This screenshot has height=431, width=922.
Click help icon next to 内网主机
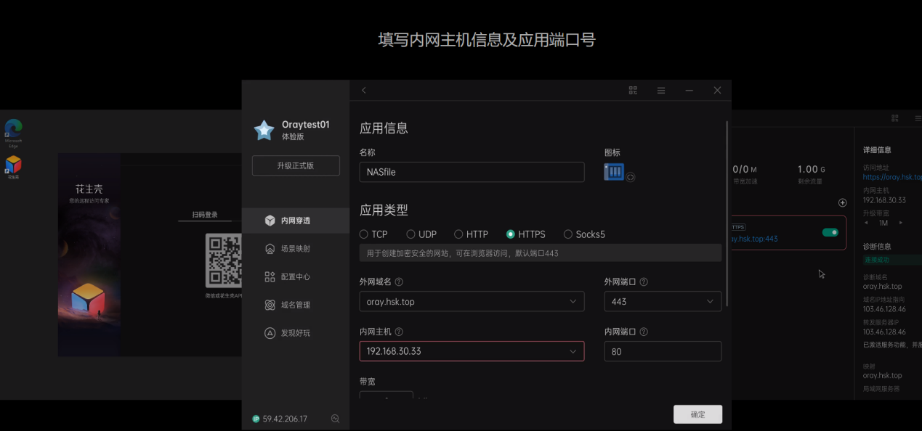399,332
